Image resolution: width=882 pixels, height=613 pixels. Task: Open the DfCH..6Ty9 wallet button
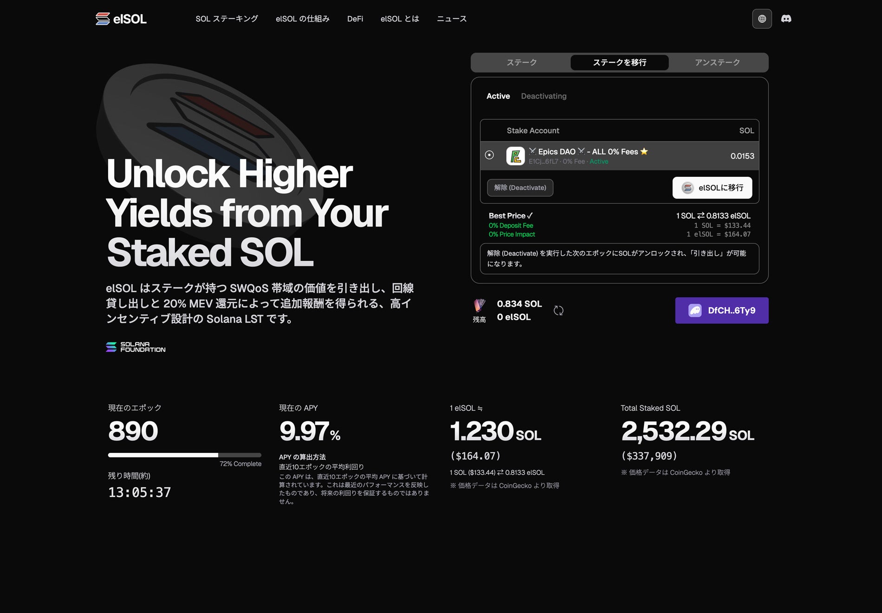pos(722,310)
